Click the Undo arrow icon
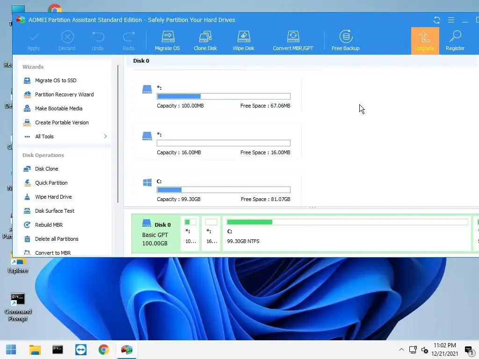The height and width of the screenshot is (359, 479). coord(98,36)
